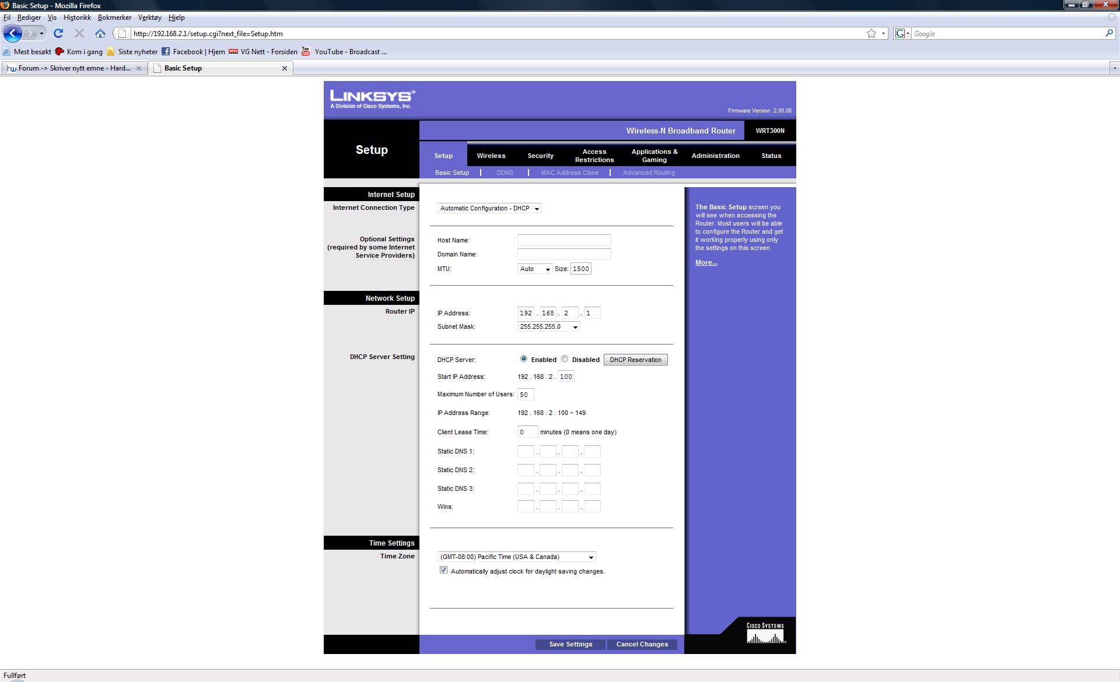The width and height of the screenshot is (1120, 682).
Task: Open the Historikk menu
Action: coord(77,17)
